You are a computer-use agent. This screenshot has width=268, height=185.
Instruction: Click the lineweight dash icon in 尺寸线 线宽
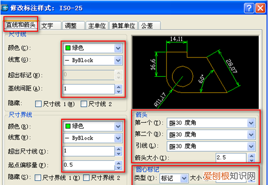67,60
